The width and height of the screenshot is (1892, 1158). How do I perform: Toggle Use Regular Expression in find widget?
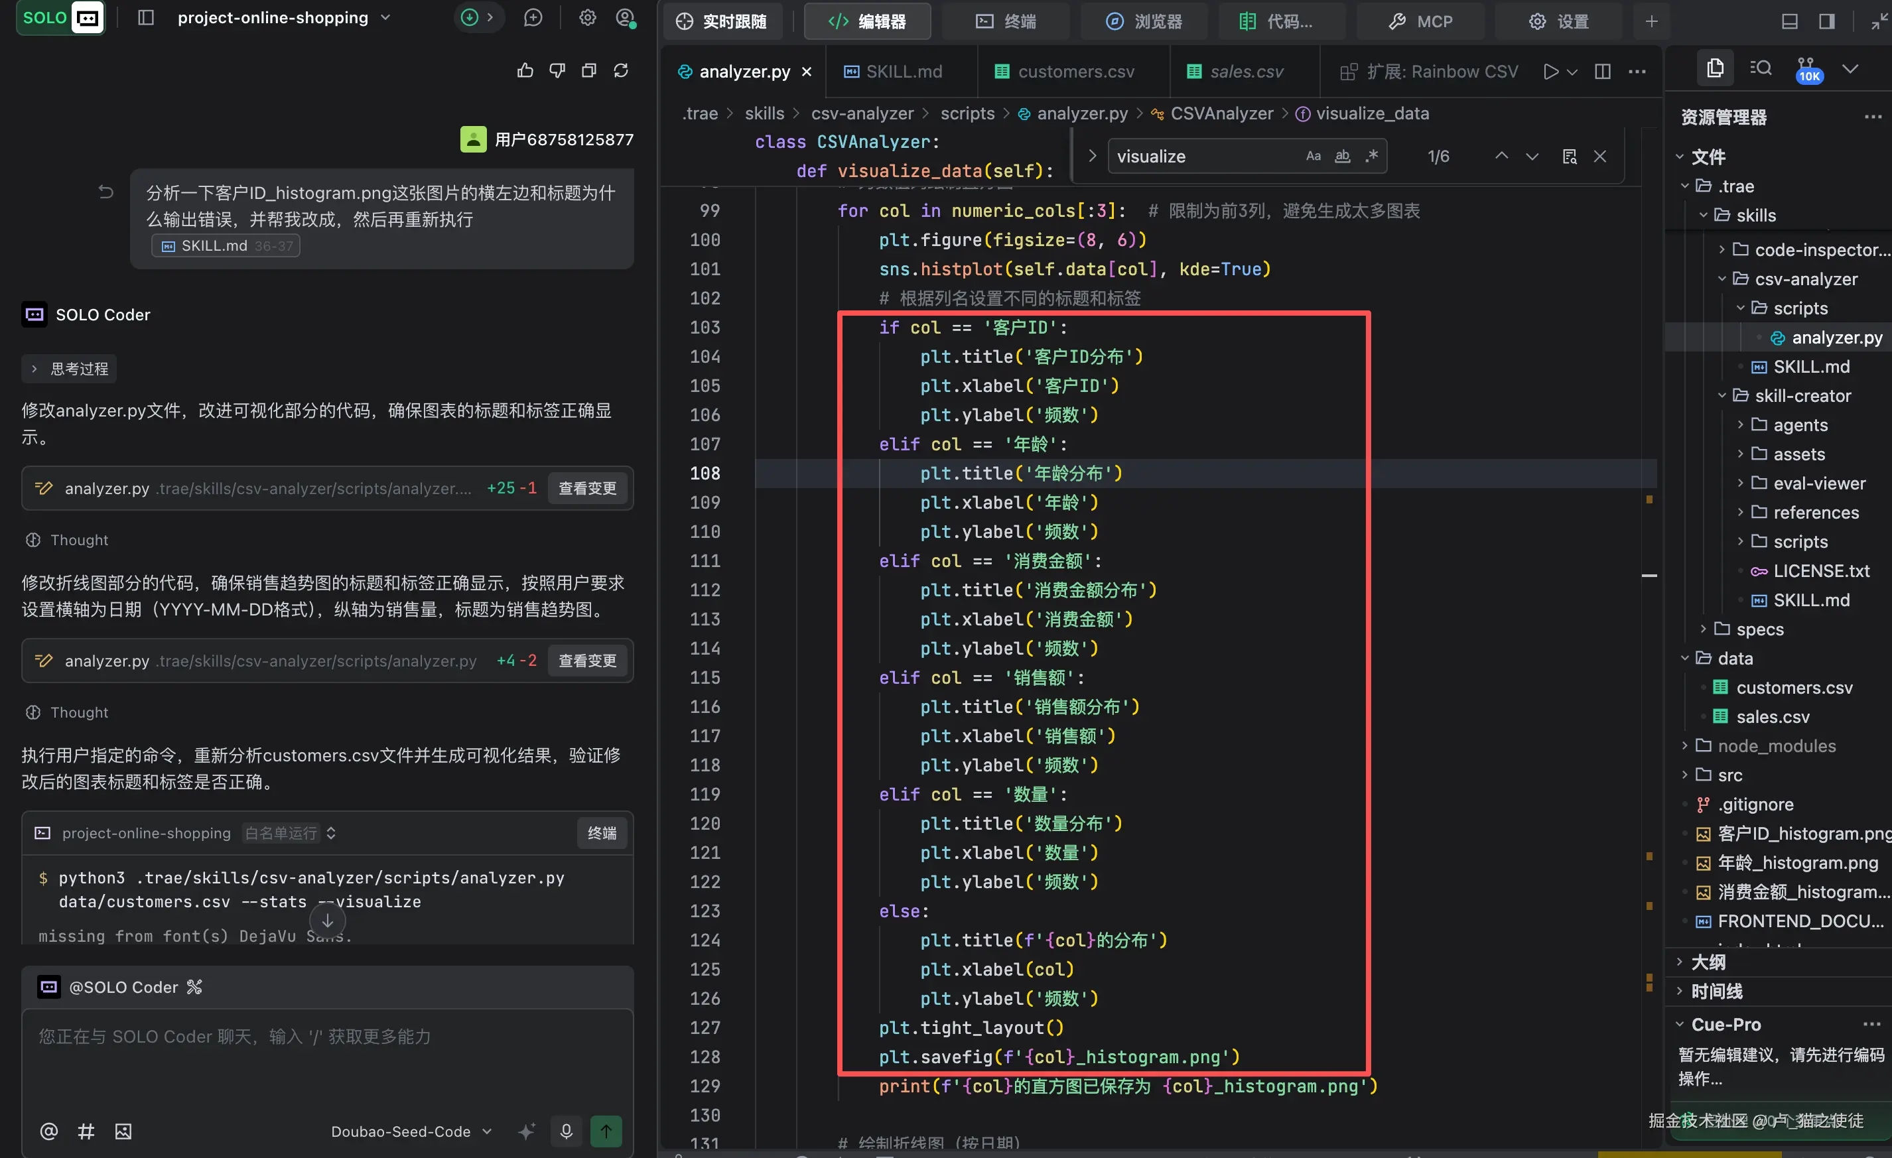pos(1371,157)
